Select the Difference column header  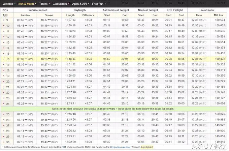coord(88,15)
